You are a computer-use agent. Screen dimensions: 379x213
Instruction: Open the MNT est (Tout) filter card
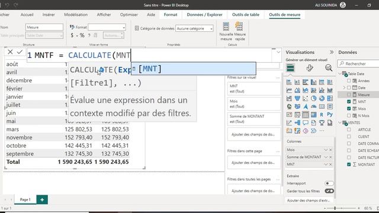click(x=254, y=89)
